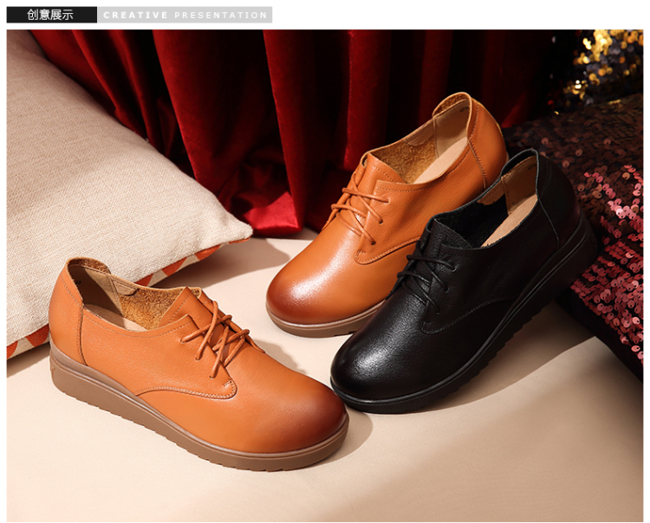The image size is (650, 523).
Task: Click the bold CREATIVE word in banner
Action: coord(135,16)
